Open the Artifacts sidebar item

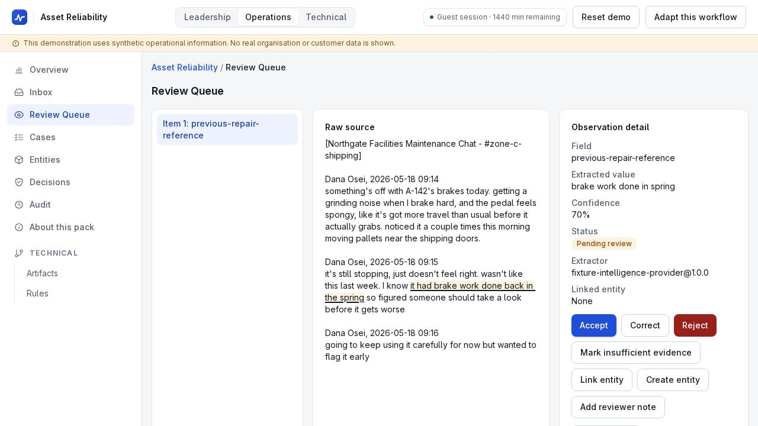coord(42,273)
